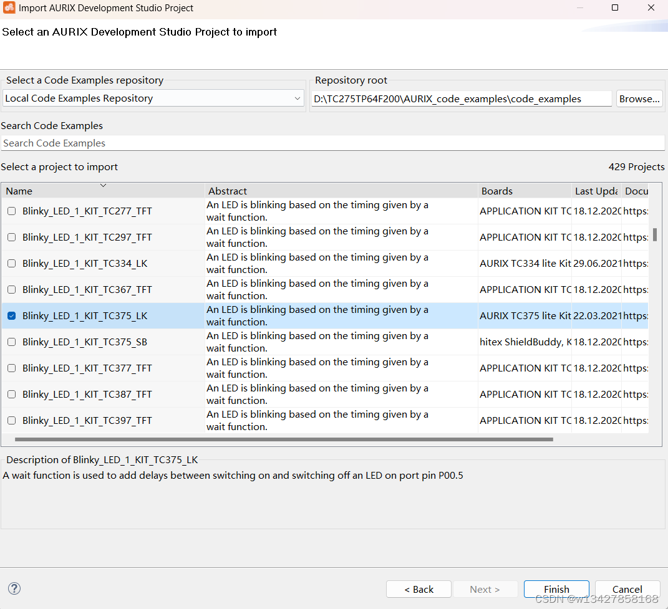The height and width of the screenshot is (609, 668).
Task: Click the description text about port pin P00.5
Action: (x=233, y=475)
